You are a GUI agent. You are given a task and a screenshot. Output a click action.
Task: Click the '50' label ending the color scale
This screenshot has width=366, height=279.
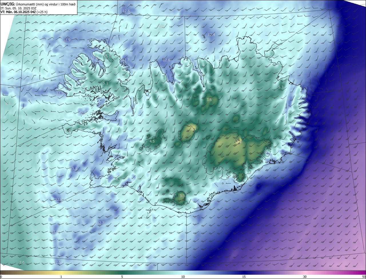click(x=364, y=277)
